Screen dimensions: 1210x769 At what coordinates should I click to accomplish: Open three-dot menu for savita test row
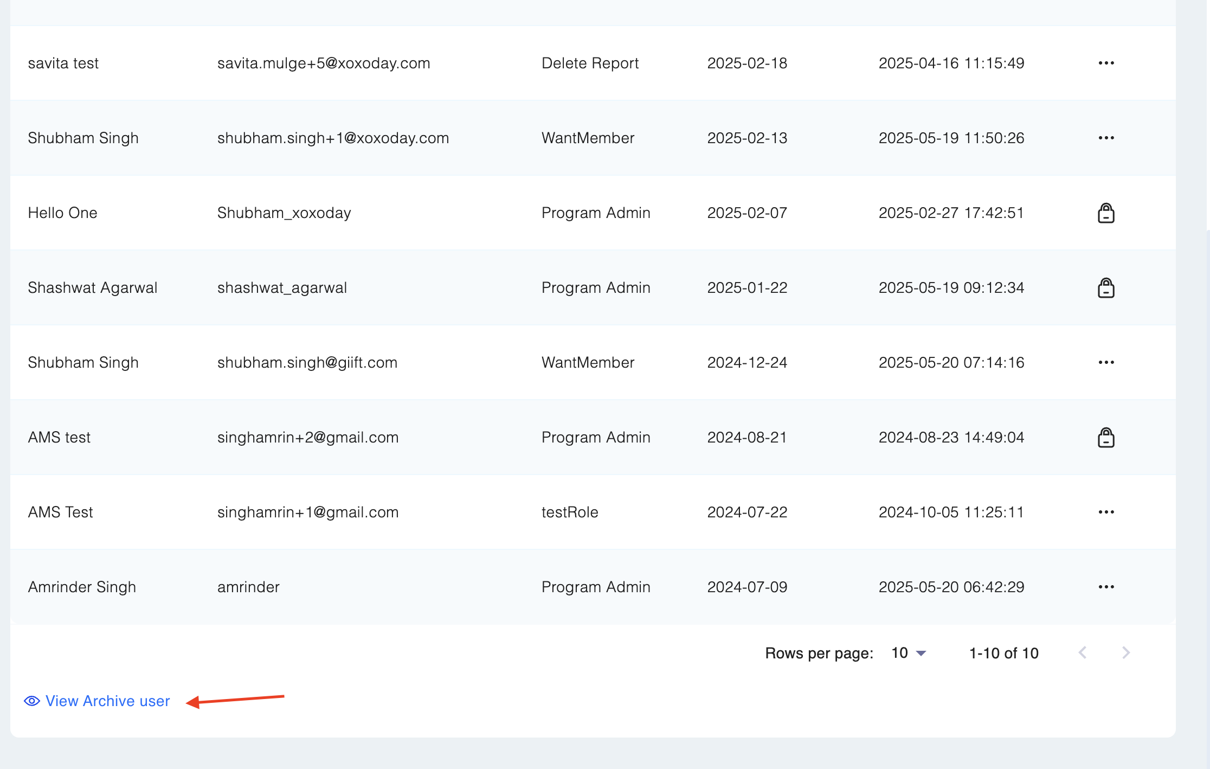coord(1106,63)
